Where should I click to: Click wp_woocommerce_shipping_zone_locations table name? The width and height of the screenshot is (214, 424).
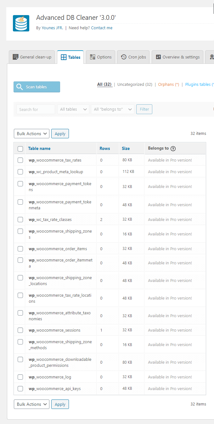pyautogui.click(x=60, y=281)
